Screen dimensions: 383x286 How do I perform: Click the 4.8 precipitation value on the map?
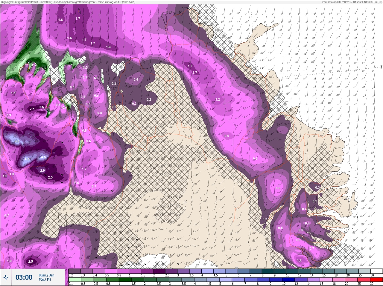click(x=17, y=141)
